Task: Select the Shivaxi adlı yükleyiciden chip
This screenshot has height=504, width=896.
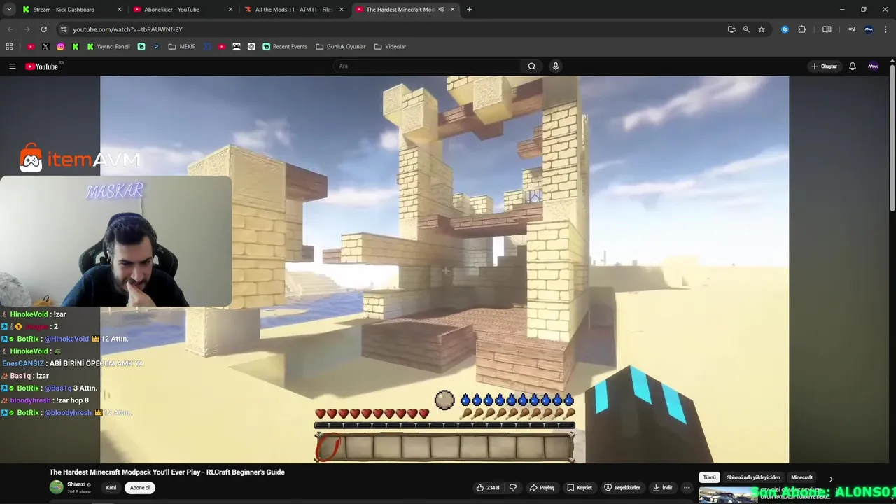Action: (x=753, y=477)
